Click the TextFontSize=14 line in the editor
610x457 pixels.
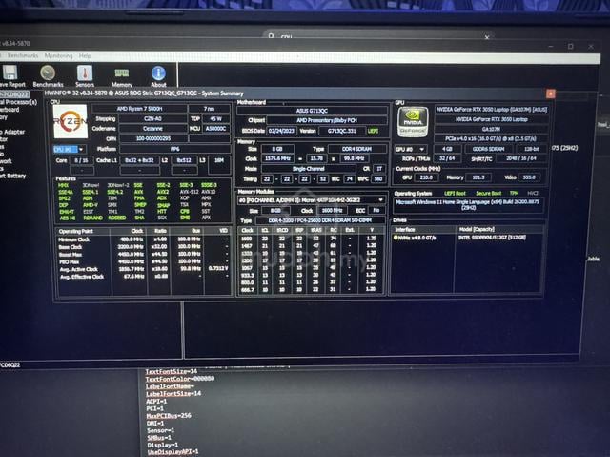[172, 372]
